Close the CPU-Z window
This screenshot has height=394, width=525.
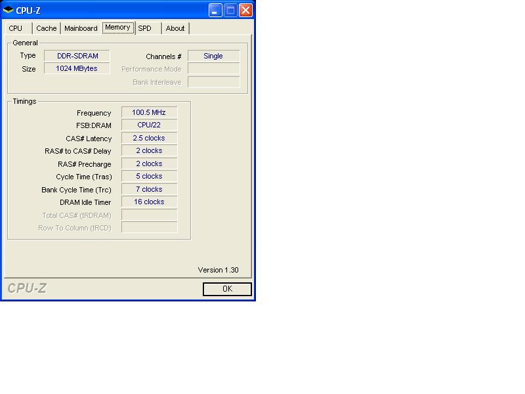(x=245, y=11)
